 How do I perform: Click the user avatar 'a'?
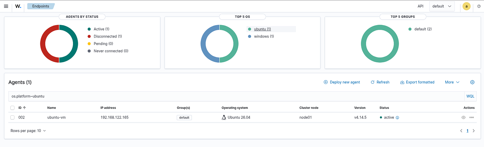coord(467,6)
